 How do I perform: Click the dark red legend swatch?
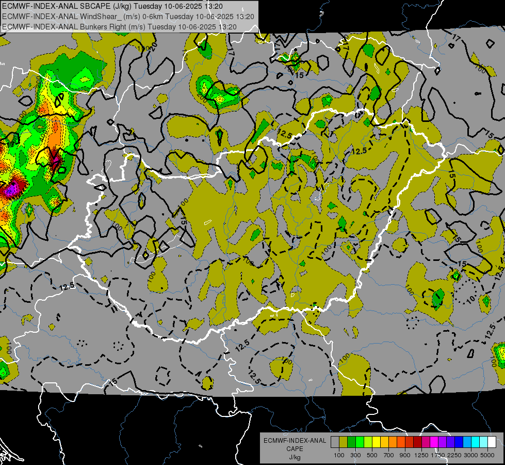pyautogui.click(x=418, y=442)
